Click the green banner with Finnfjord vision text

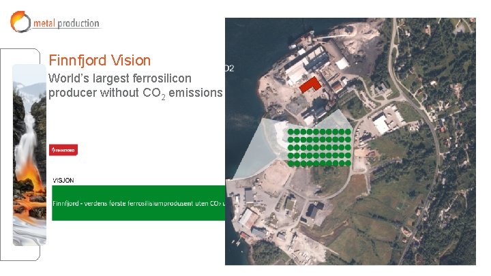coord(138,203)
